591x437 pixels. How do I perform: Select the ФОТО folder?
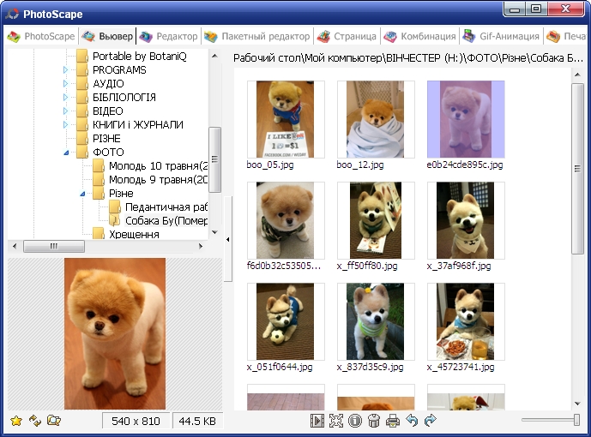[x=108, y=152]
